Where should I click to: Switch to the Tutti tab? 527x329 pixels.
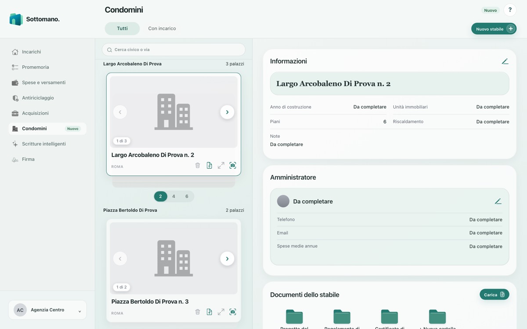[122, 29]
